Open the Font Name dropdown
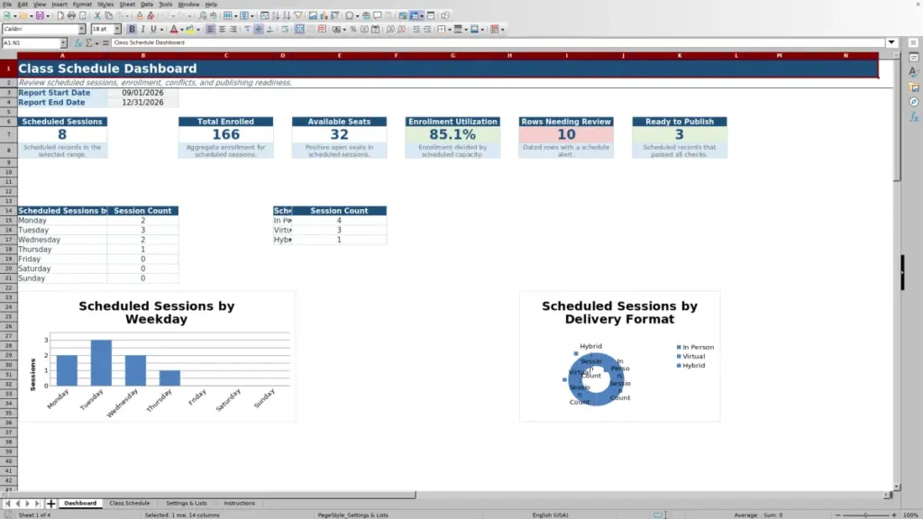The width and height of the screenshot is (923, 519). point(81,29)
